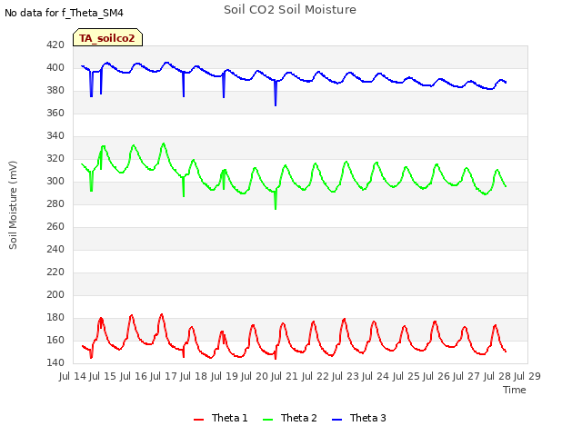The image size is (582, 436).
Task: Click the 160 y-axis value
Action: coord(55,341)
